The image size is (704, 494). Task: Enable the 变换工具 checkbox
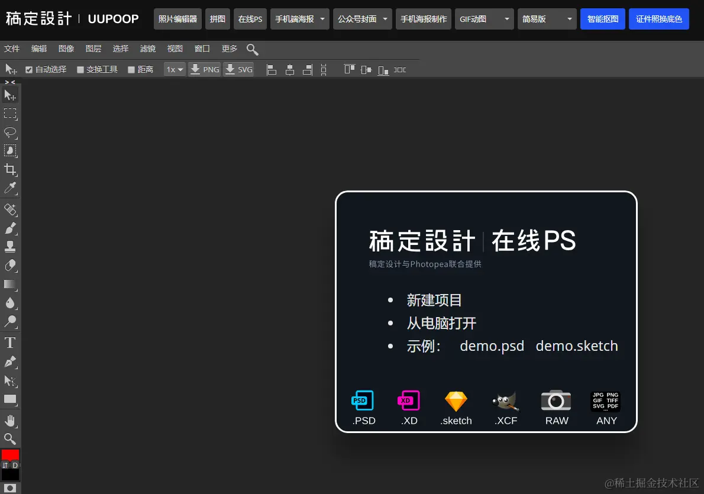tap(80, 70)
